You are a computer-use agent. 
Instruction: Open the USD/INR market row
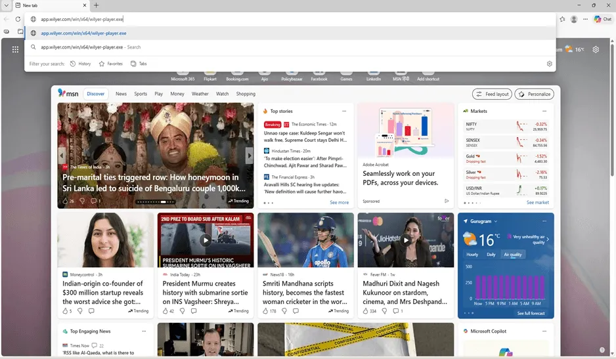[506, 190]
